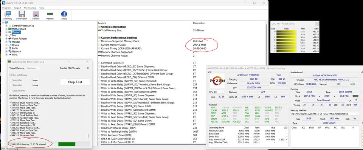363x150 pixels.
Task: Open the Program menu
Action: click(6, 8)
